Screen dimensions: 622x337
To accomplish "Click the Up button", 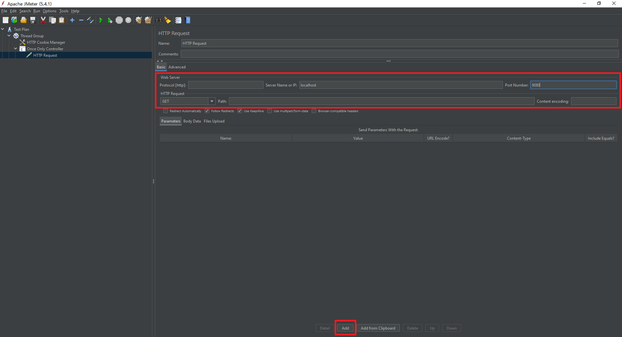I will tap(432, 328).
